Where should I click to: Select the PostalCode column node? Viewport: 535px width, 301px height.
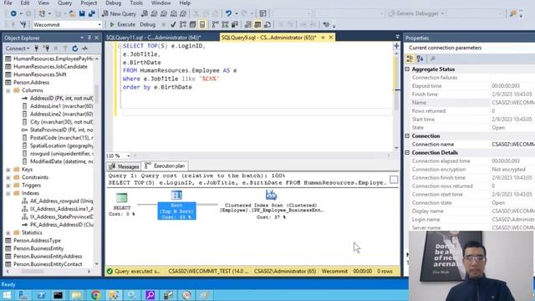61,138
